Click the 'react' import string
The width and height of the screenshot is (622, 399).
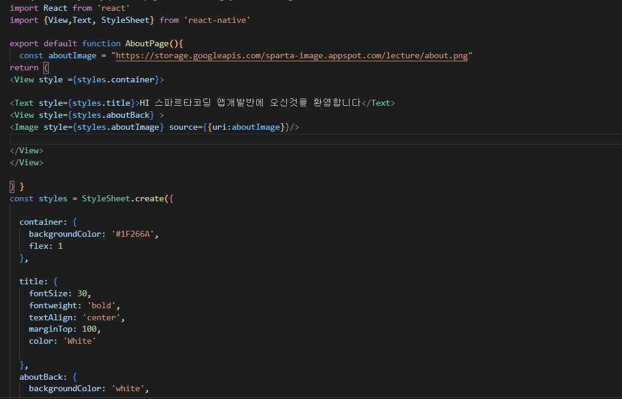pos(114,8)
